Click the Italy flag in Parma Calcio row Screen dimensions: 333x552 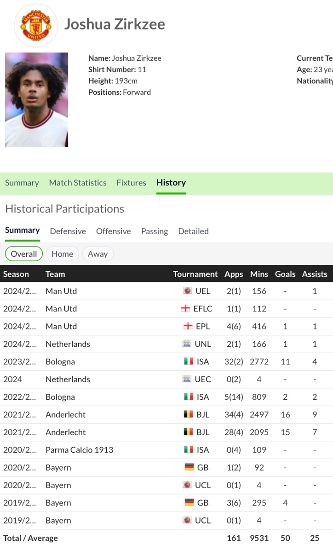point(189,450)
